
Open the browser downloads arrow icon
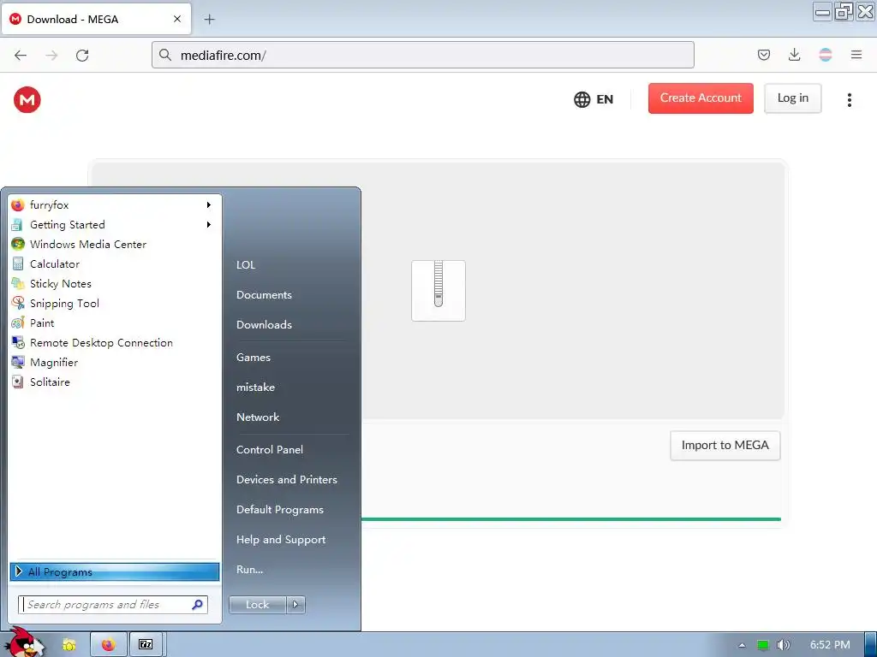tap(794, 55)
